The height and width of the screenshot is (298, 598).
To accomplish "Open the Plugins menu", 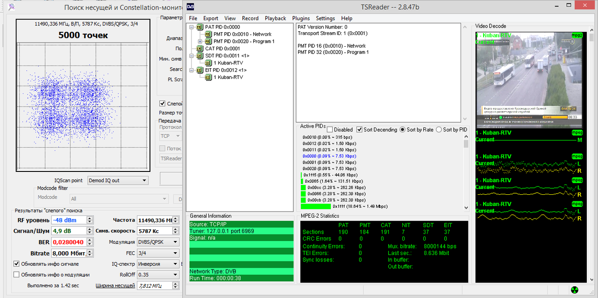I will click(301, 18).
